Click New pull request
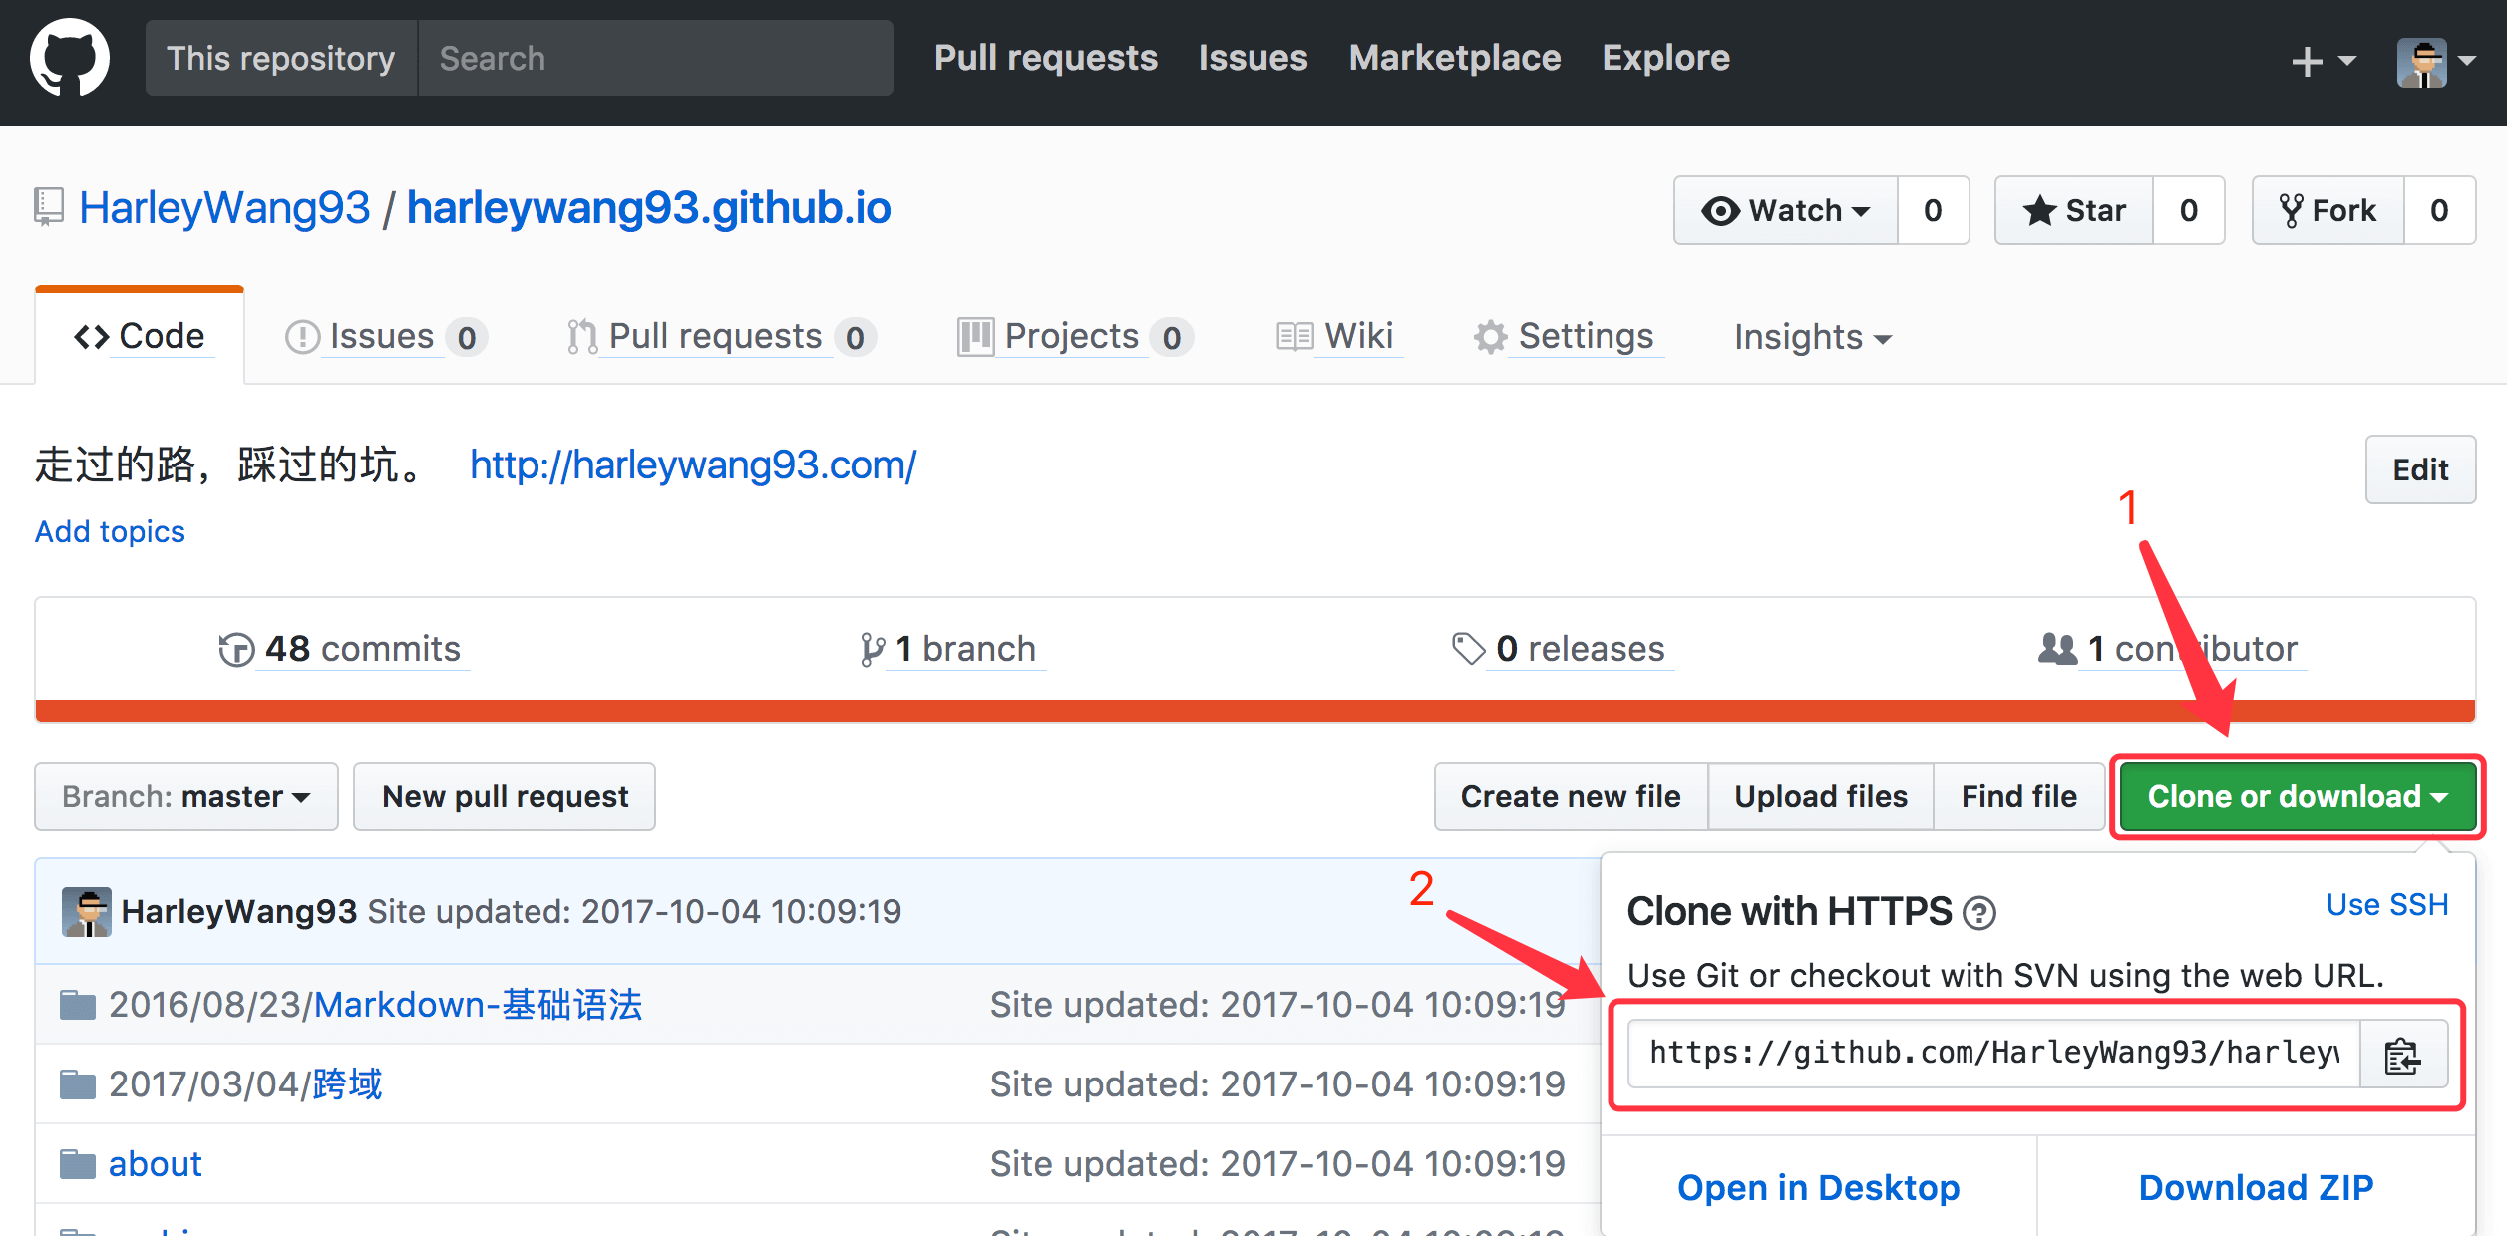 (505, 796)
